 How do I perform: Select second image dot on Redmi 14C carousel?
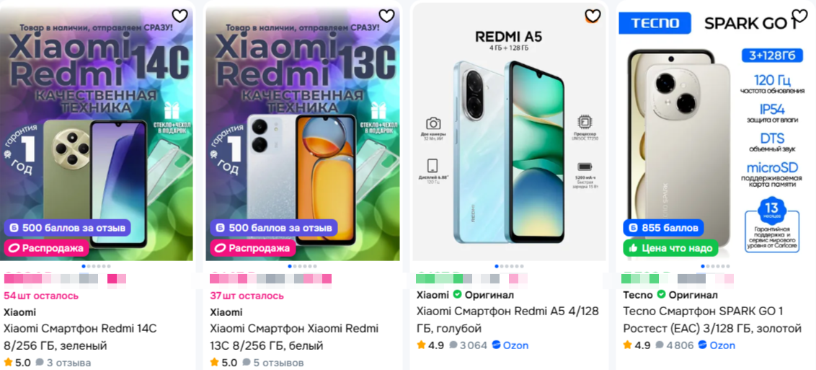point(89,266)
